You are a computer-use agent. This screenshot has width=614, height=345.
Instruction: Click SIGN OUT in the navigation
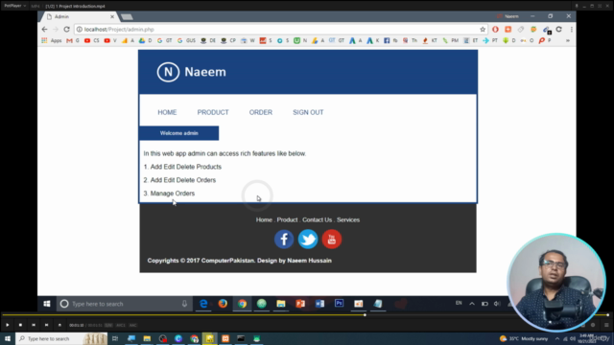pyautogui.click(x=308, y=112)
